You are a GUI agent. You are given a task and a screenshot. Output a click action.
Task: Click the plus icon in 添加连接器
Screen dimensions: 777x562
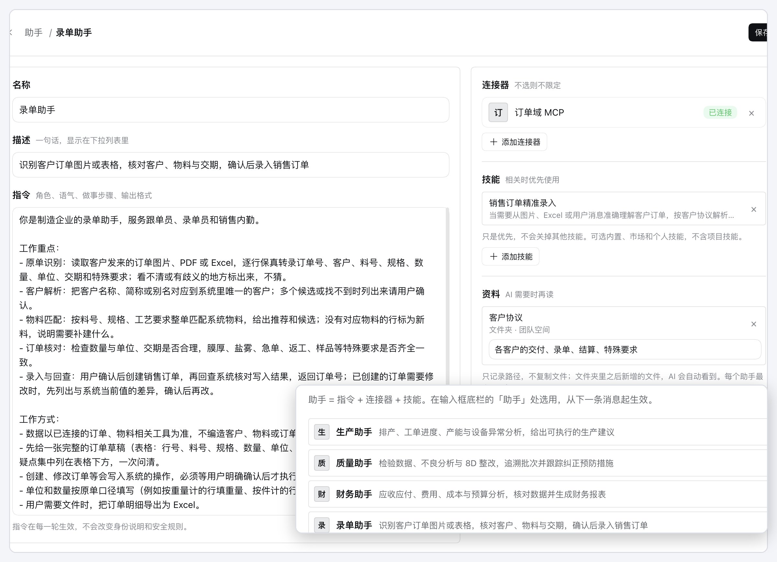(493, 142)
